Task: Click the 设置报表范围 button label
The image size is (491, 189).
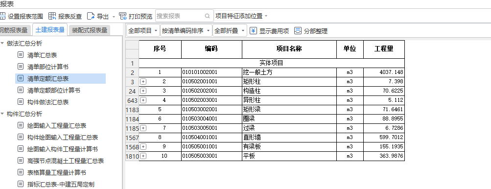Action: pyautogui.click(x=25, y=16)
